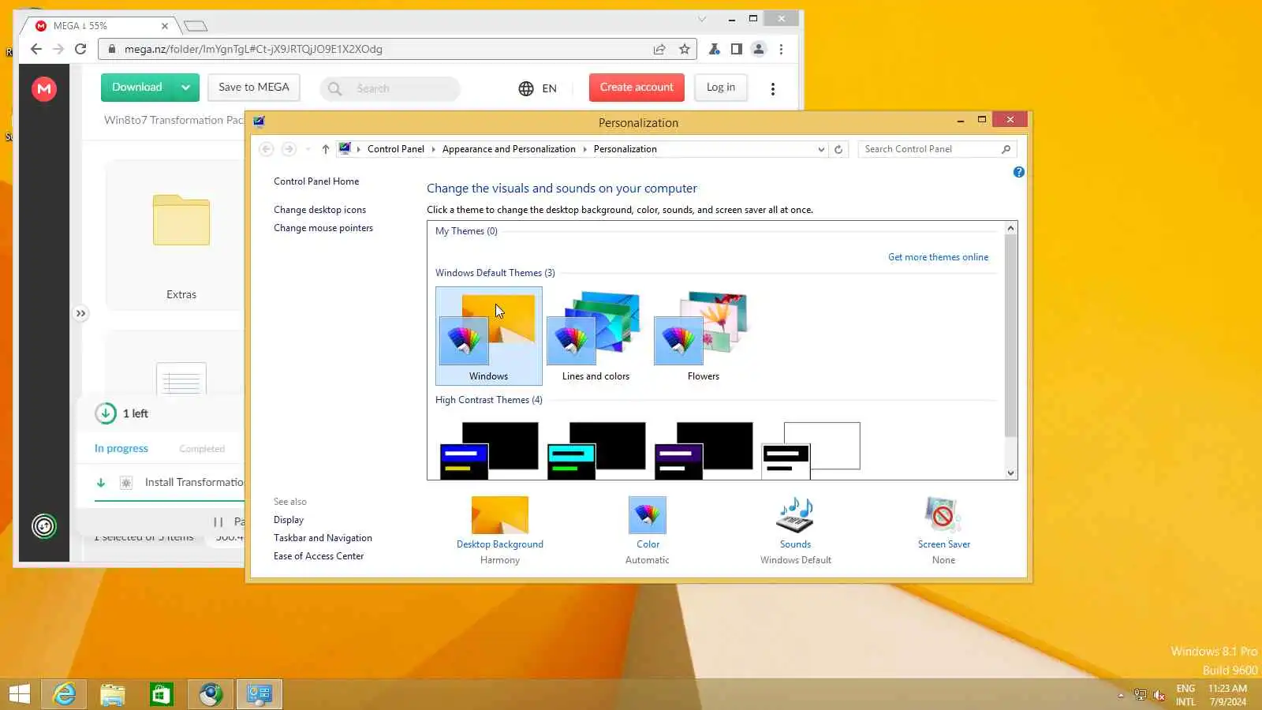This screenshot has width=1262, height=710.
Task: Select the Flowers theme
Action: click(703, 336)
